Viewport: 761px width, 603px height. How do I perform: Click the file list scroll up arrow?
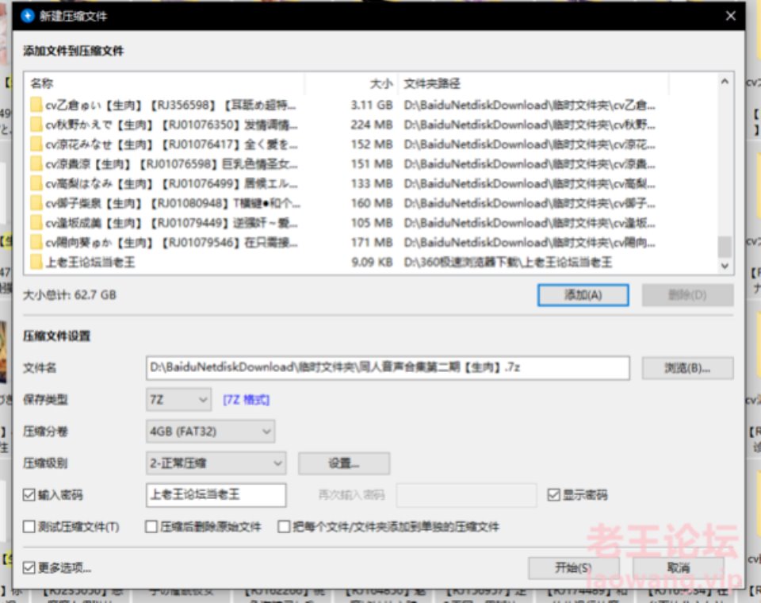click(725, 82)
